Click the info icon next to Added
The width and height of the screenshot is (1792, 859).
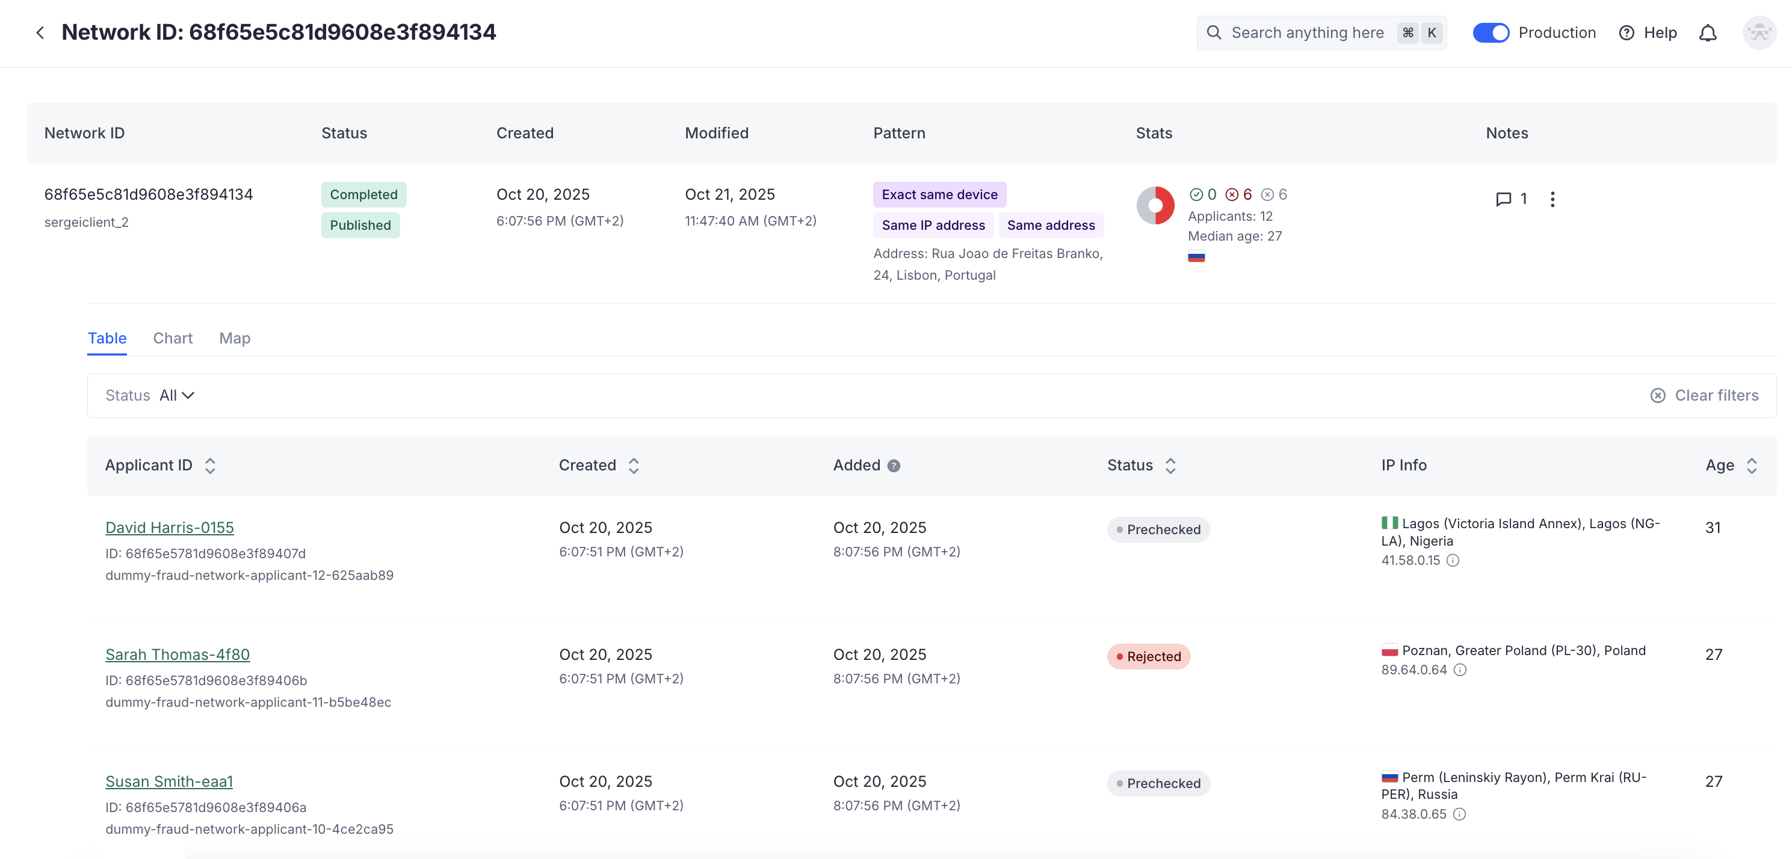click(x=893, y=466)
